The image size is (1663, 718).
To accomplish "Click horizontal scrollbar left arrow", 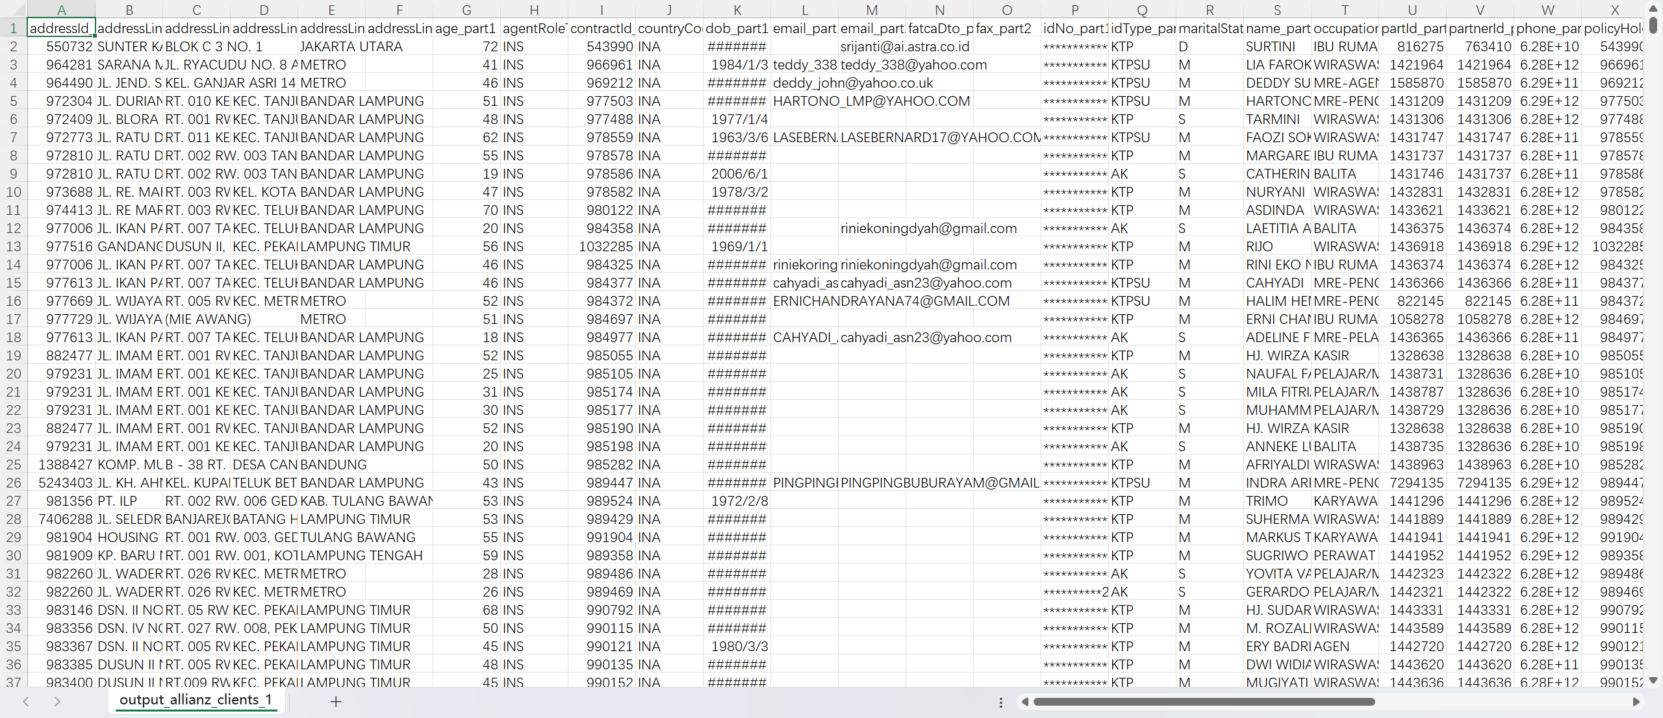I will [1024, 701].
